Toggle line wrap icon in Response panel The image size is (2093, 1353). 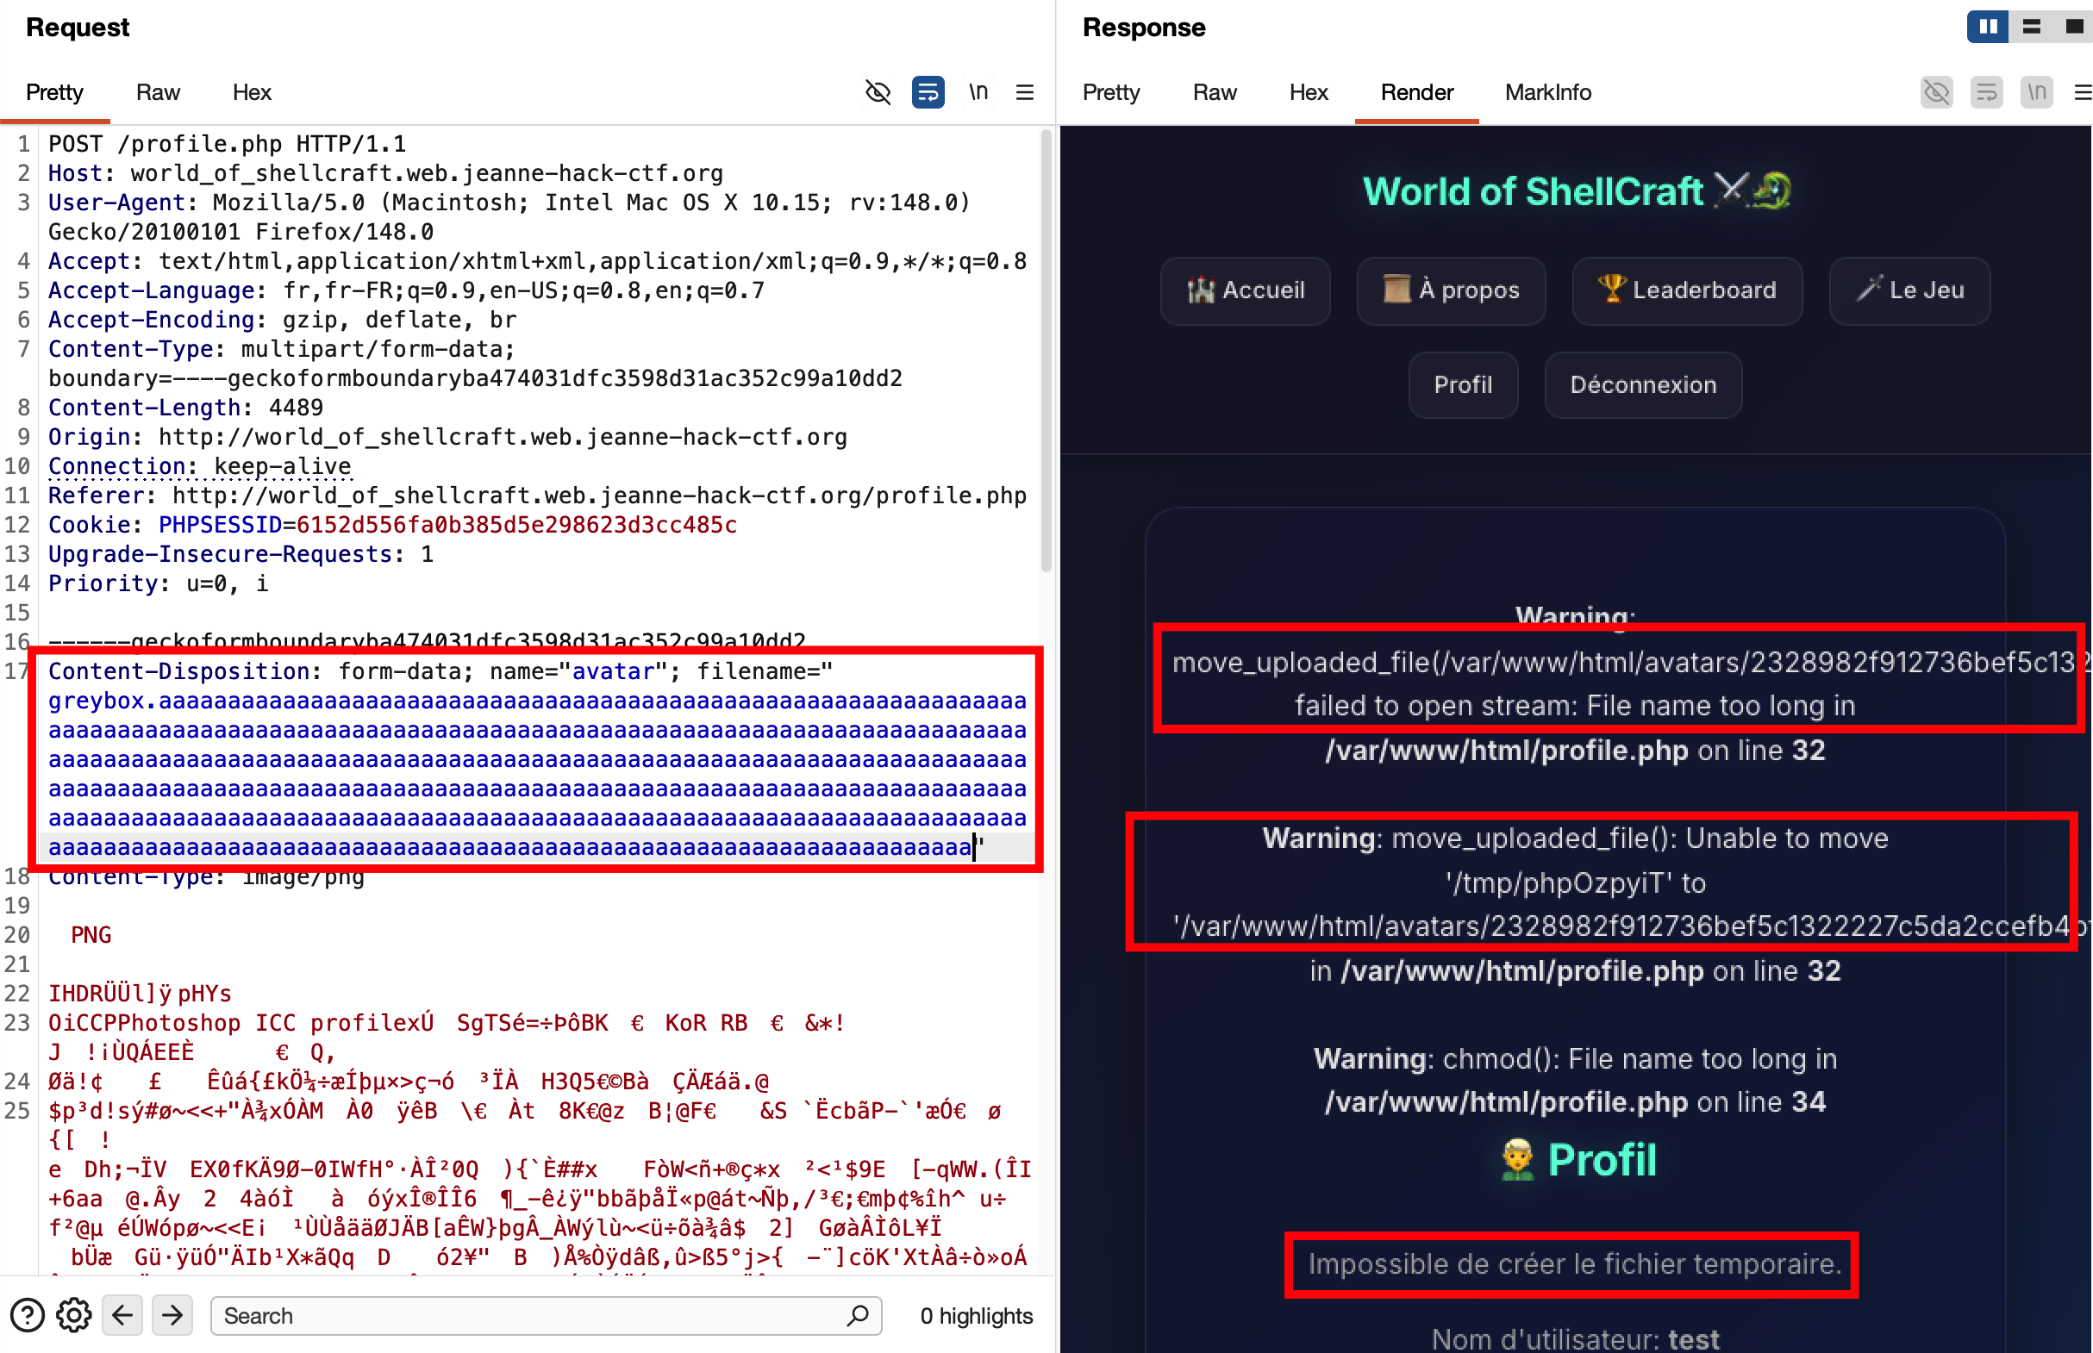(1986, 92)
